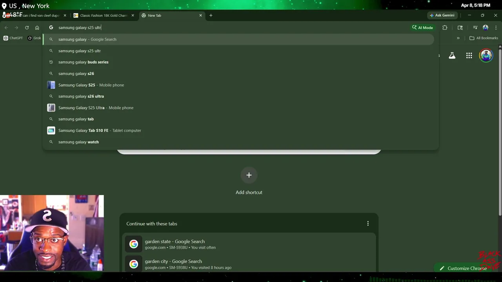Open the Extensions puzzle icon
The image size is (502, 282).
(445, 27)
